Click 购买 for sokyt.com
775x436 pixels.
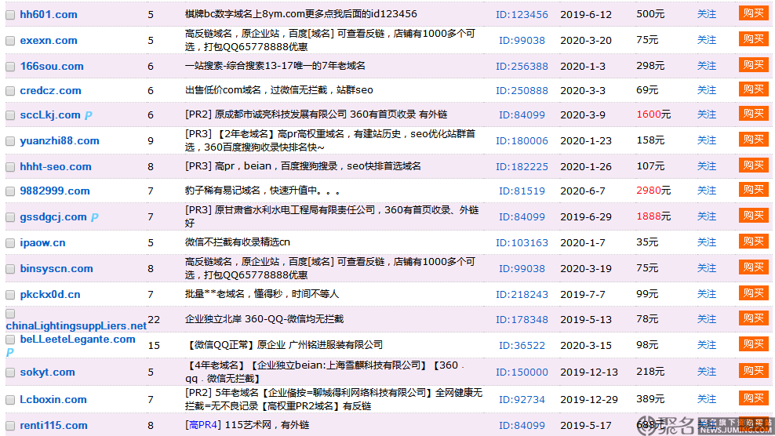[x=753, y=370]
